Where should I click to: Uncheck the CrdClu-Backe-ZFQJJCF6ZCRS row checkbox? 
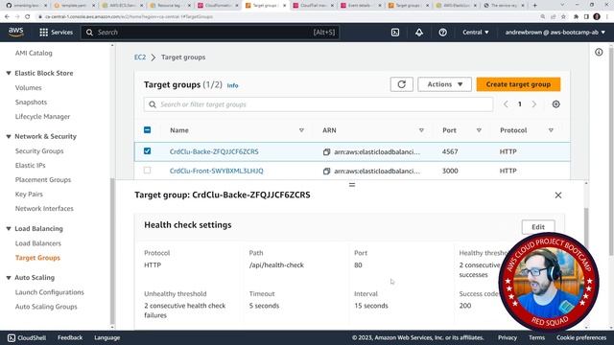147,151
